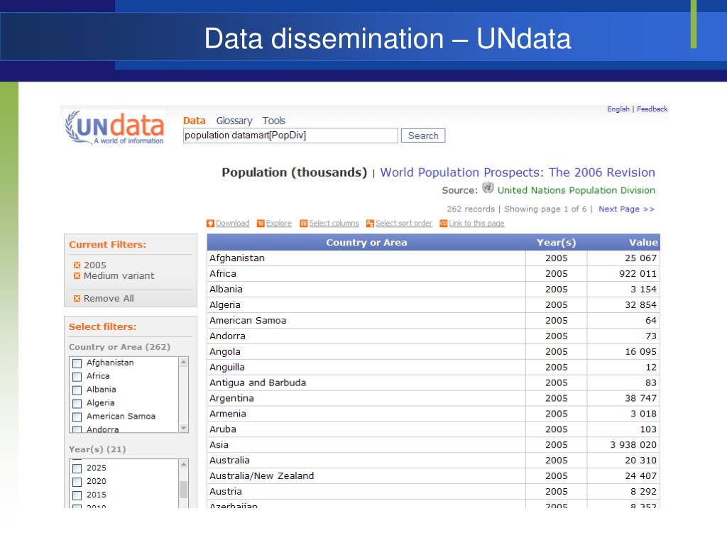Open the United Nations Population Division link

tap(576, 190)
